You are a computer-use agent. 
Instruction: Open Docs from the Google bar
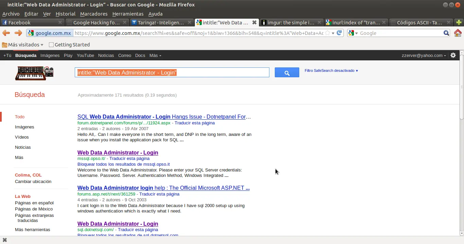pos(140,55)
